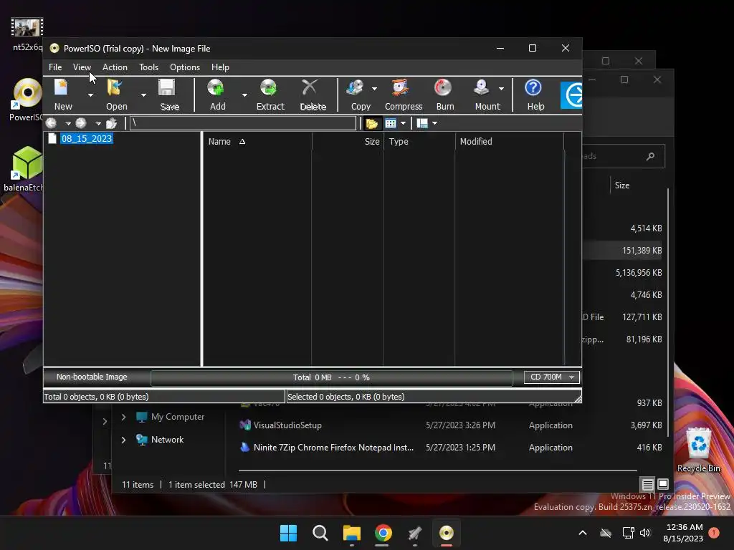The image size is (734, 550).
Task: Sort by Type column header
Action: (419, 141)
